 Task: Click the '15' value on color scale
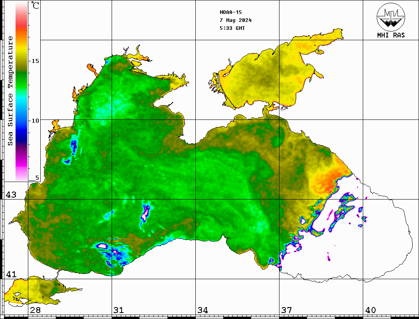coord(35,61)
